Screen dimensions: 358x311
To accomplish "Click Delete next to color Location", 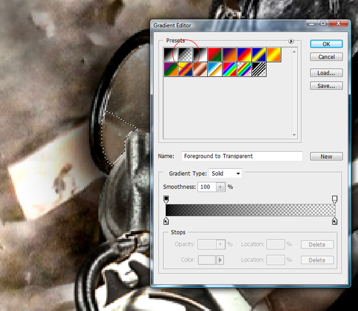I will point(317,260).
